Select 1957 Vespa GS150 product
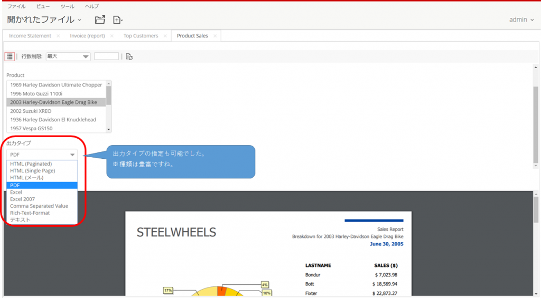This screenshot has width=541, height=298. pos(56,129)
